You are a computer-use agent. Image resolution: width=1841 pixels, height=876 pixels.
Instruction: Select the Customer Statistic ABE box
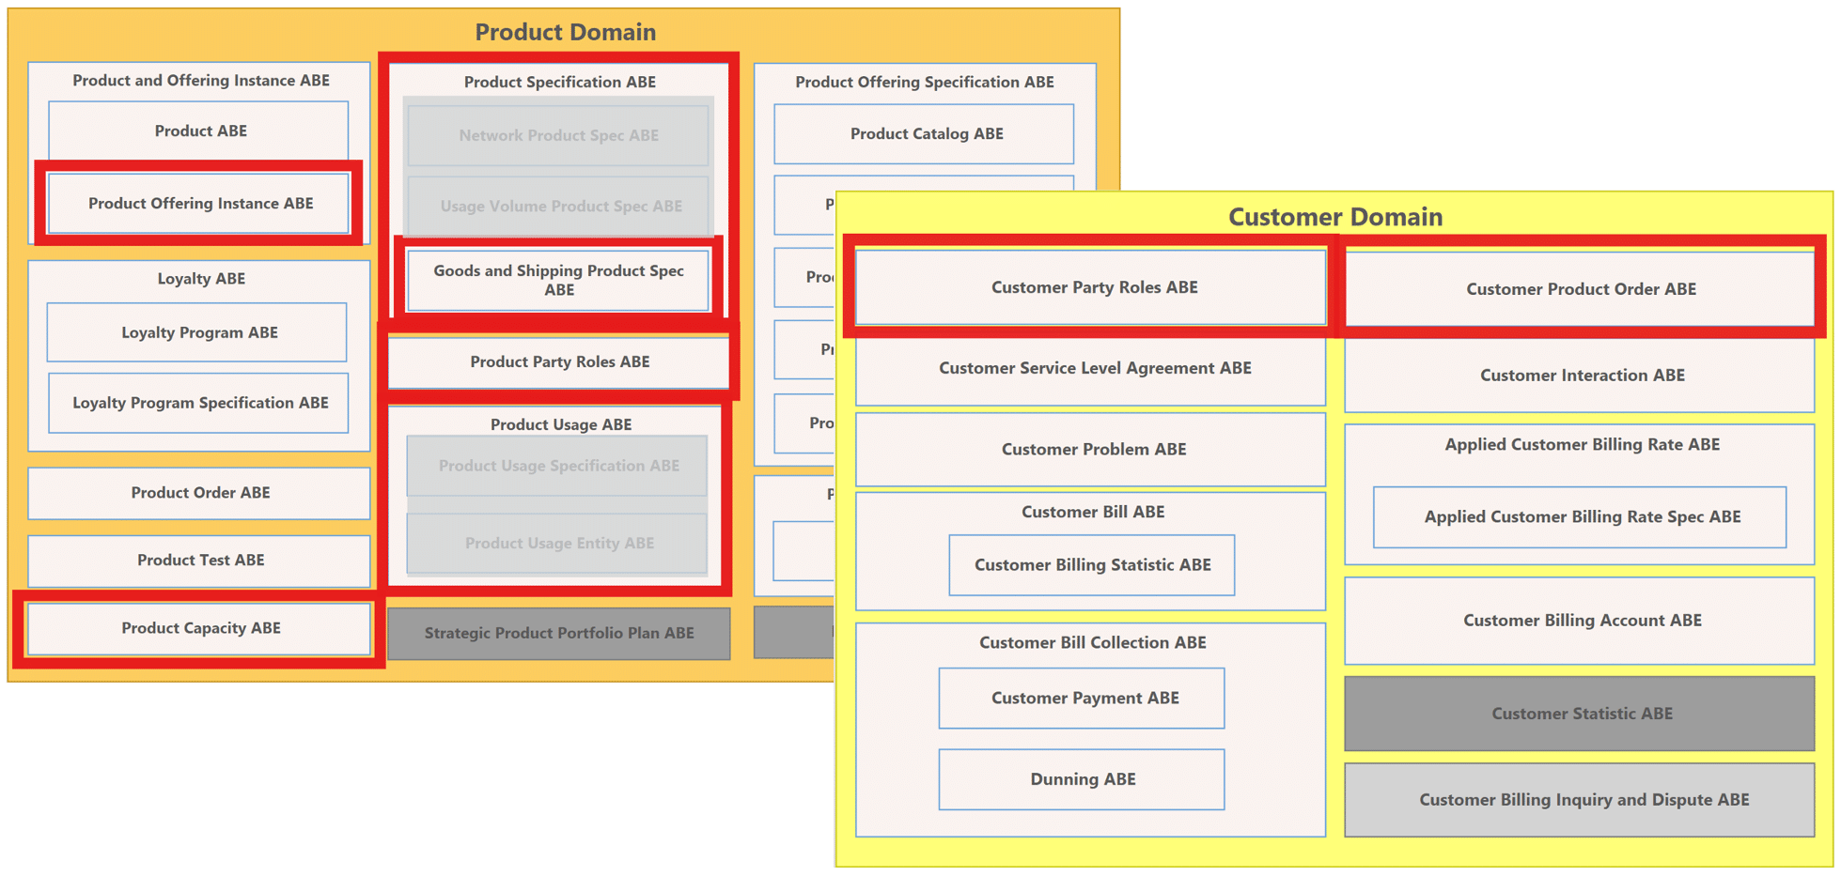[x=1580, y=714]
